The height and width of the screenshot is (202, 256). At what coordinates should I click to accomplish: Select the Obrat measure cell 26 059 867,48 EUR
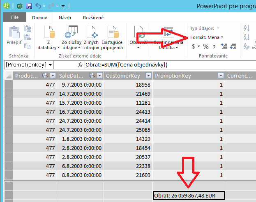[x=189, y=195]
